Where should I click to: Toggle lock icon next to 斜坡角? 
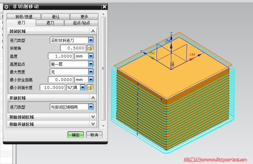coord(90,48)
